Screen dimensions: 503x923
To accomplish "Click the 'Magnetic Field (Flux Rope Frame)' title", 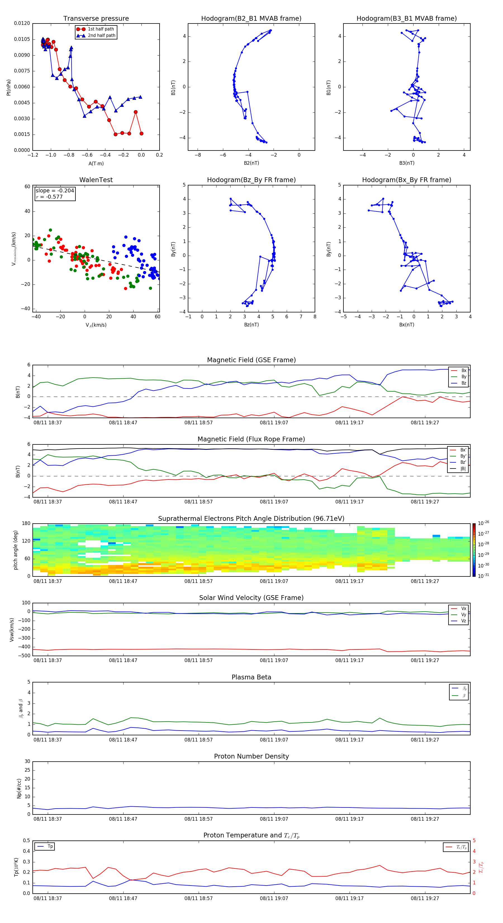I will click(x=251, y=439).
